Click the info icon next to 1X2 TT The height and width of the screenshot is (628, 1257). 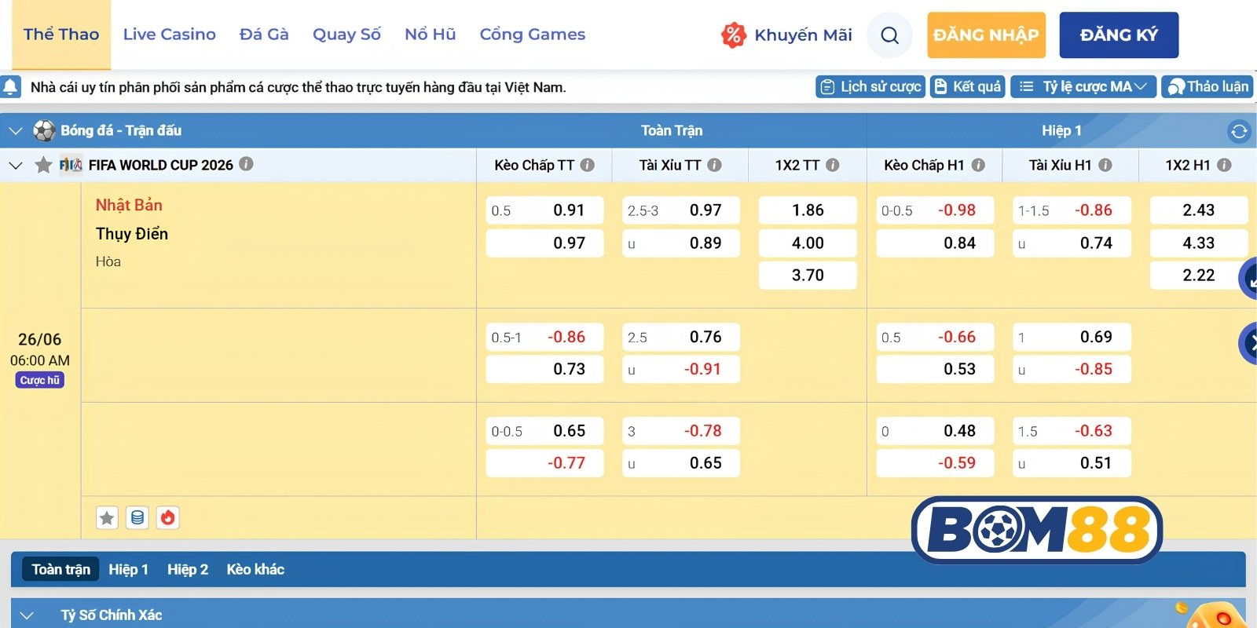coord(833,165)
